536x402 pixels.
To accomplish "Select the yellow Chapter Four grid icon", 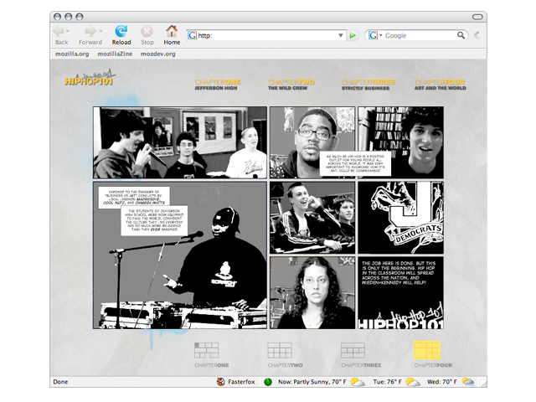I will point(426,350).
